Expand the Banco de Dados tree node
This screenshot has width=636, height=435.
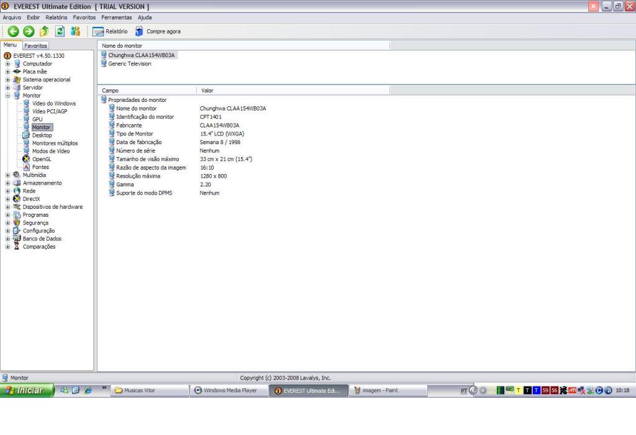point(7,239)
